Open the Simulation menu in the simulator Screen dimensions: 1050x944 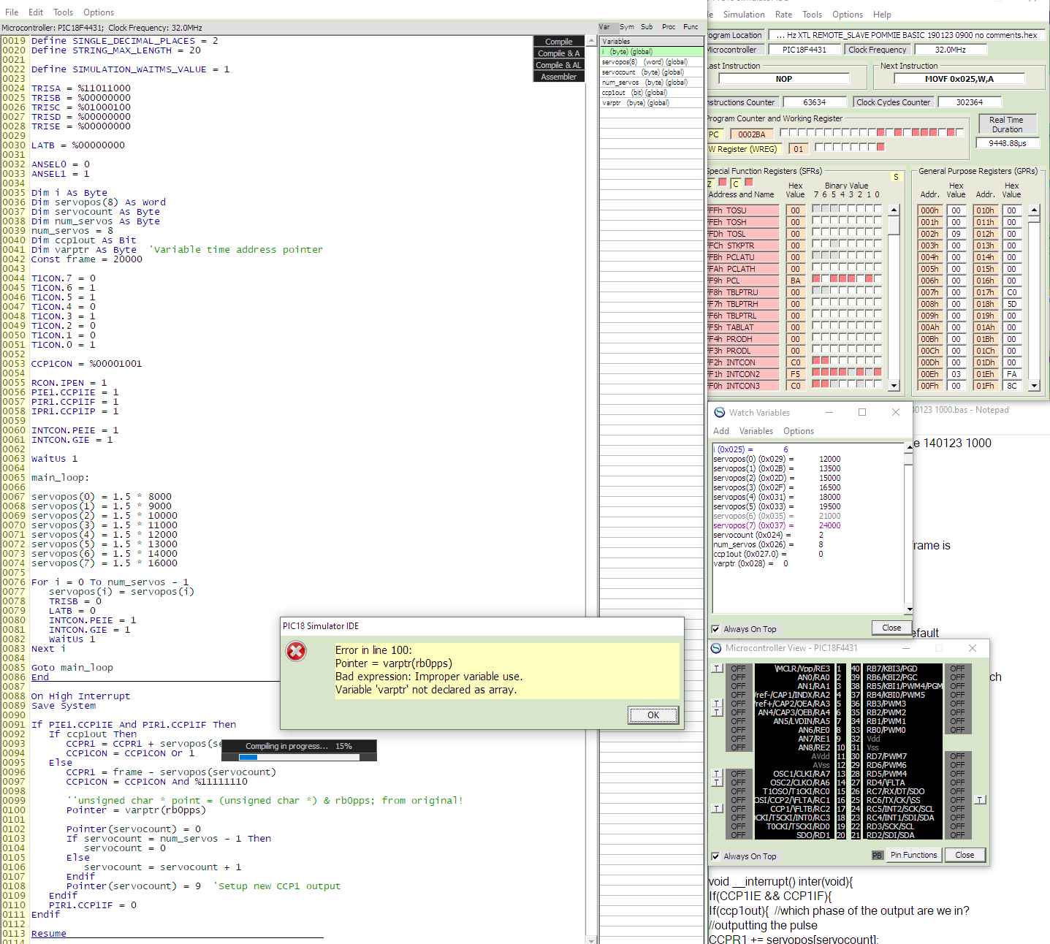744,15
